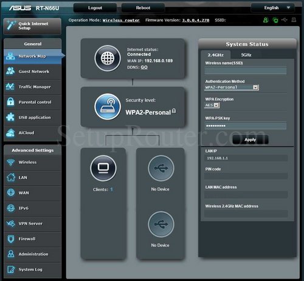Select the 2.4GHz tab
Screen dimensions: 304x281
(x=215, y=55)
